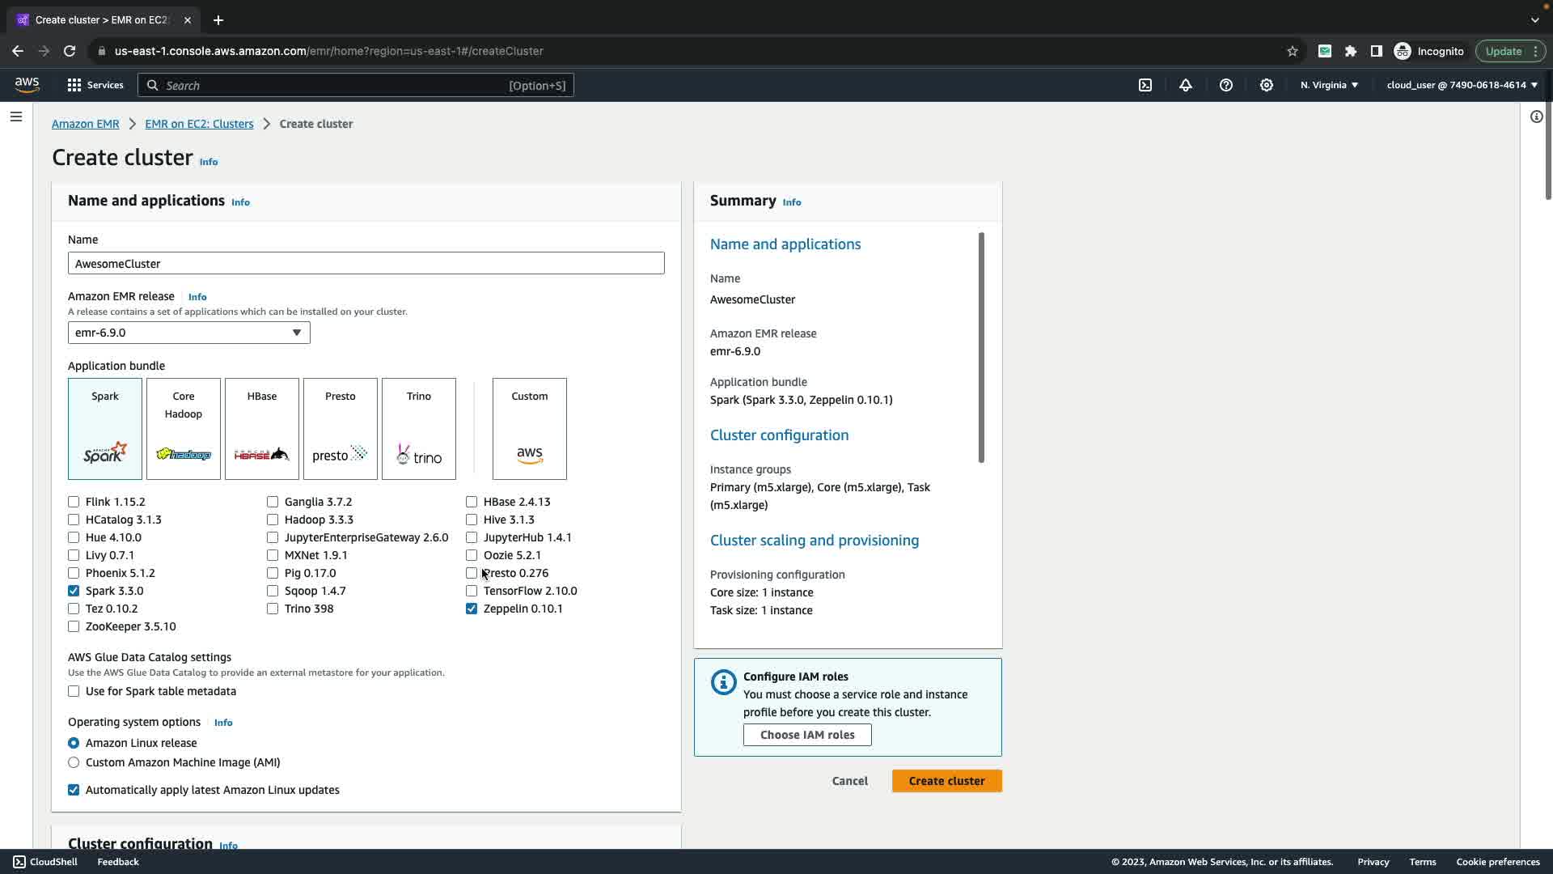Click the Summary panel scrollbar
Screen dimensions: 1553x874
(981, 348)
